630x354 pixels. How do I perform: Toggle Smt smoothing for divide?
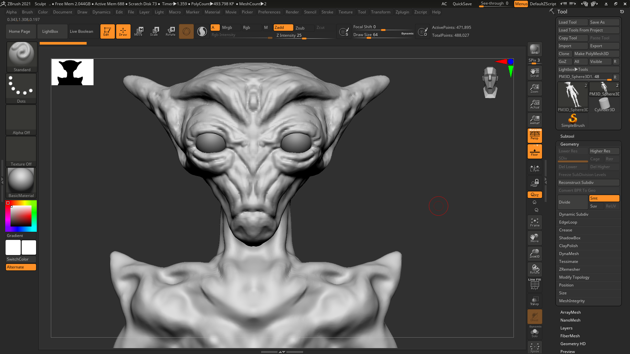click(604, 198)
